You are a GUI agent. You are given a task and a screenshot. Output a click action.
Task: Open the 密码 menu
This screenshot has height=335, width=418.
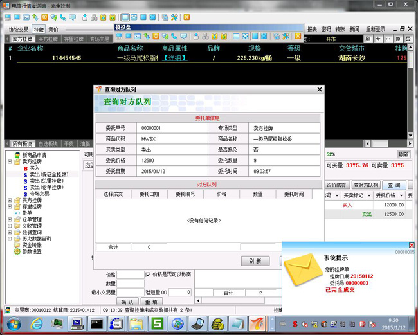coord(326,29)
